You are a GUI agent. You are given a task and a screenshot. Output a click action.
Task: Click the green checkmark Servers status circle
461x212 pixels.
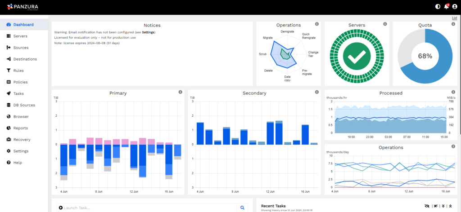tap(357, 56)
